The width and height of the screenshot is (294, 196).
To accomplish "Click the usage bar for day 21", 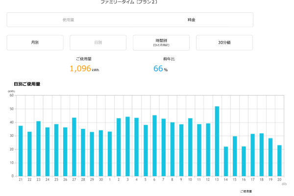I will (21, 151).
